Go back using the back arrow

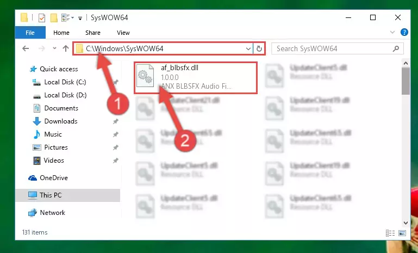(26, 48)
